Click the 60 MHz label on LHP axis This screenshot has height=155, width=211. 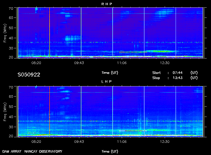(x=11, y=97)
